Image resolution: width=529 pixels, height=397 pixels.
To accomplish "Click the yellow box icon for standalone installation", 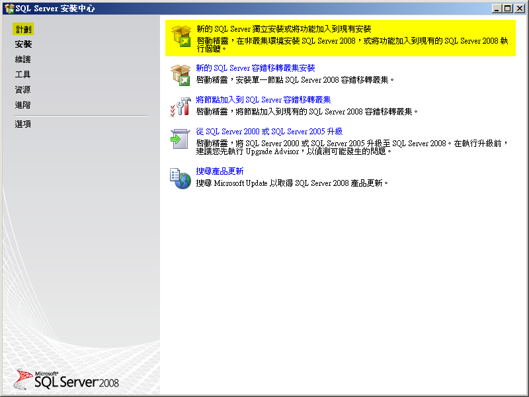I will 180,37.
